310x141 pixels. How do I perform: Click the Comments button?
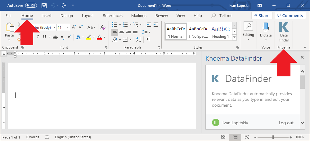coord(290,15)
